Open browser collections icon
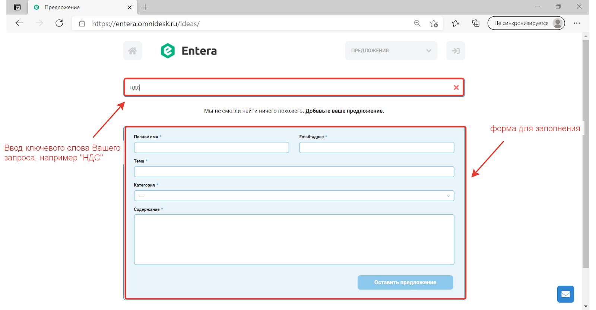This screenshot has height=310, width=596. [x=476, y=23]
